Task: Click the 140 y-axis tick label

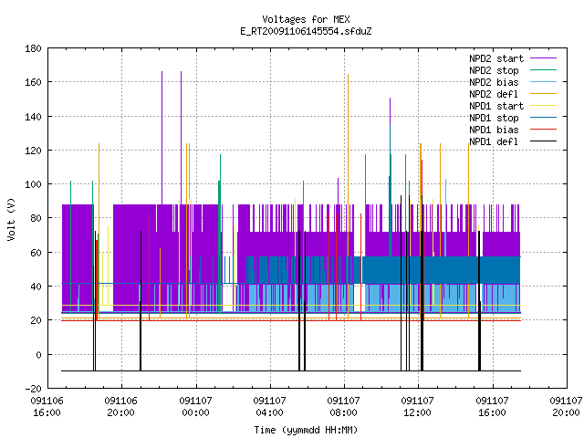Action: pyautogui.click(x=33, y=117)
